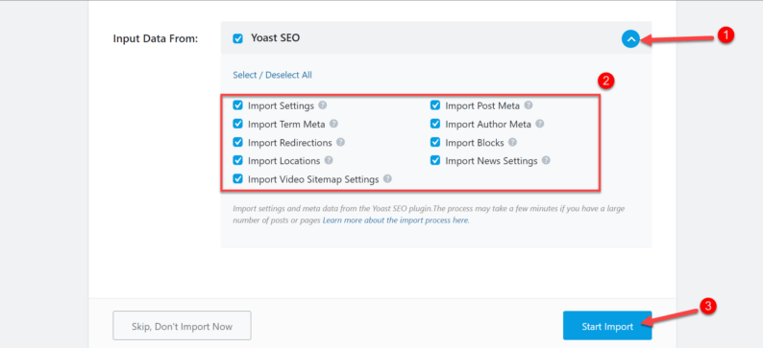Show help tooltip for Import Blocks
This screenshot has width=763, height=348.
[513, 142]
